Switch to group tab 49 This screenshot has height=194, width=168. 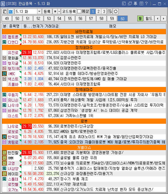point(7,18)
